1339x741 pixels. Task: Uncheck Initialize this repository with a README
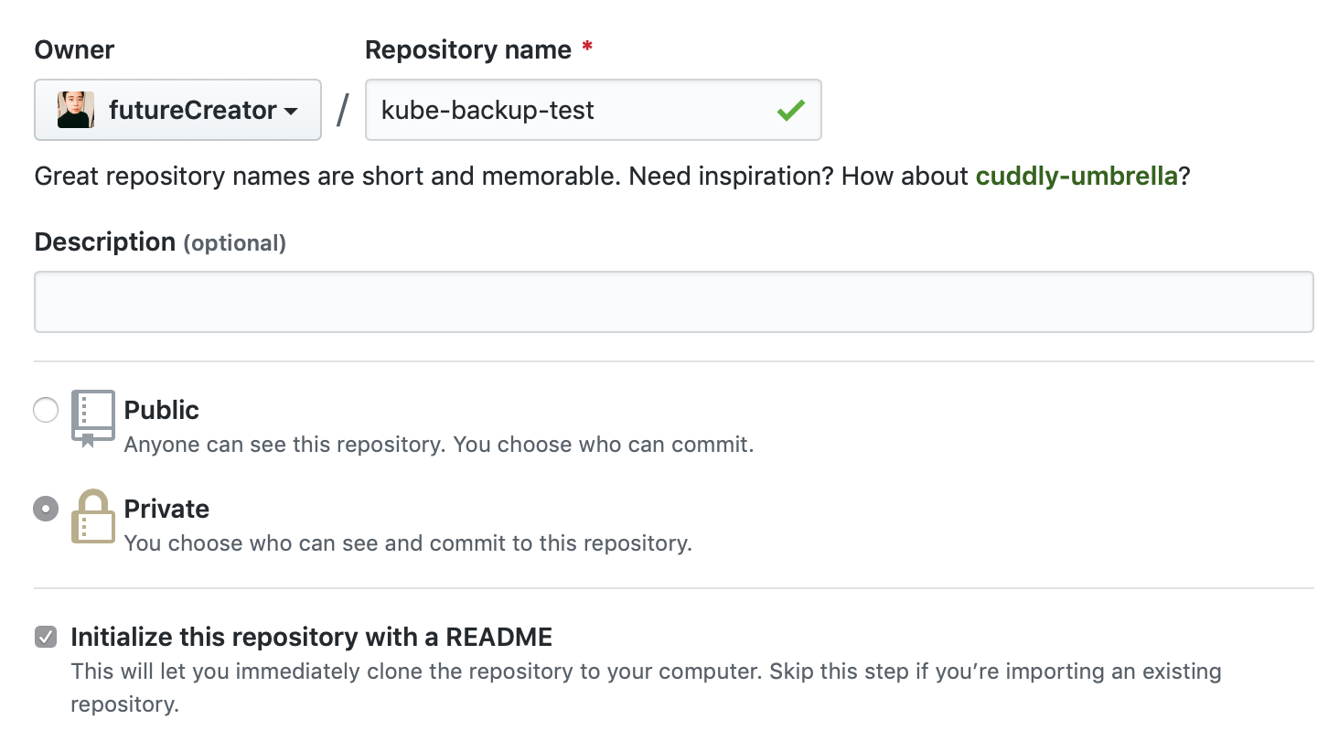[x=46, y=636]
